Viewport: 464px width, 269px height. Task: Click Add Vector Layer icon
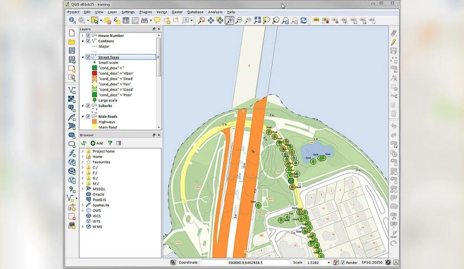pos(72,90)
